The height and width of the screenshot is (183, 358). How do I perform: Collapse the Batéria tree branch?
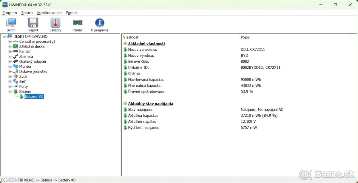(10, 91)
